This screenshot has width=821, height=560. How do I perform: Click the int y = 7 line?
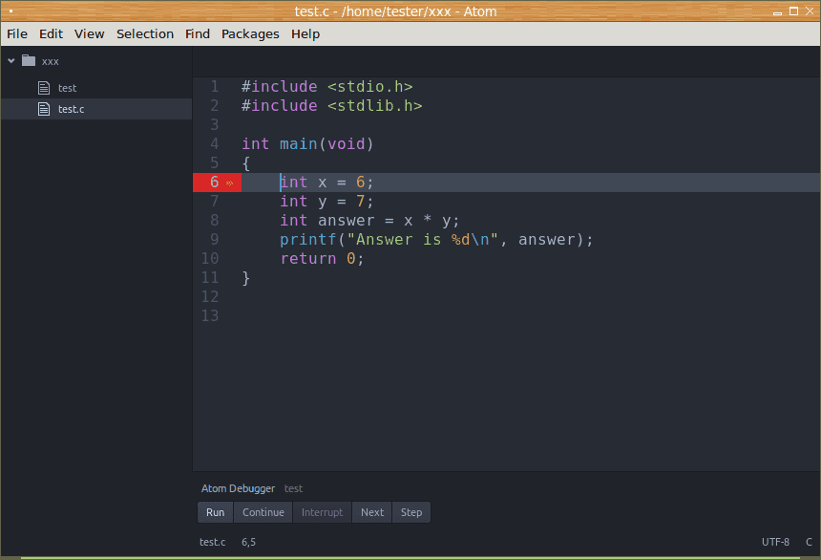point(326,202)
